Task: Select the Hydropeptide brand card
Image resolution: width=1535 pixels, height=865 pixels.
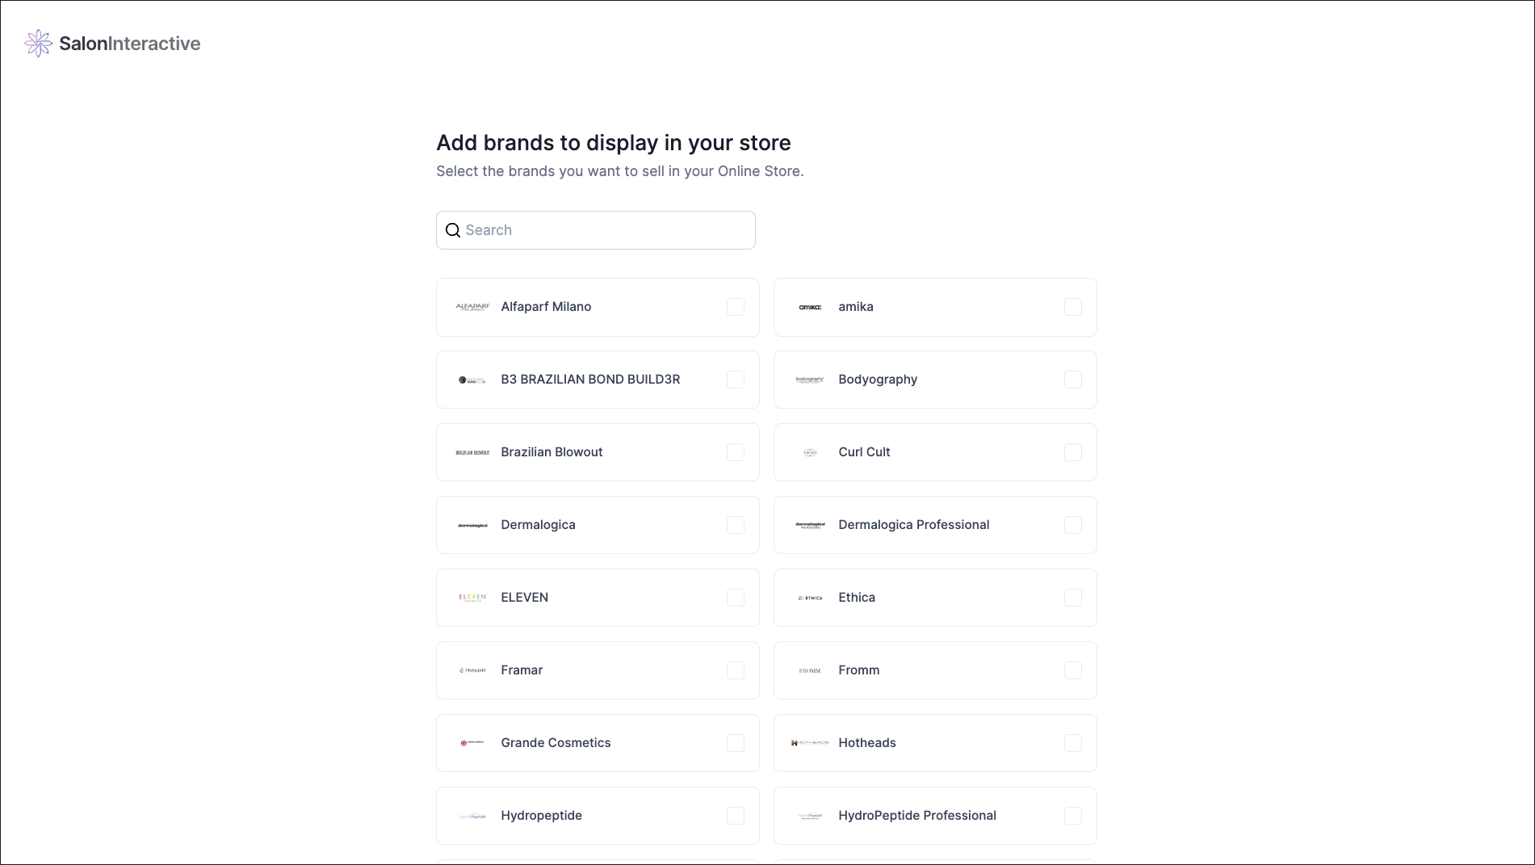Action: click(x=598, y=815)
